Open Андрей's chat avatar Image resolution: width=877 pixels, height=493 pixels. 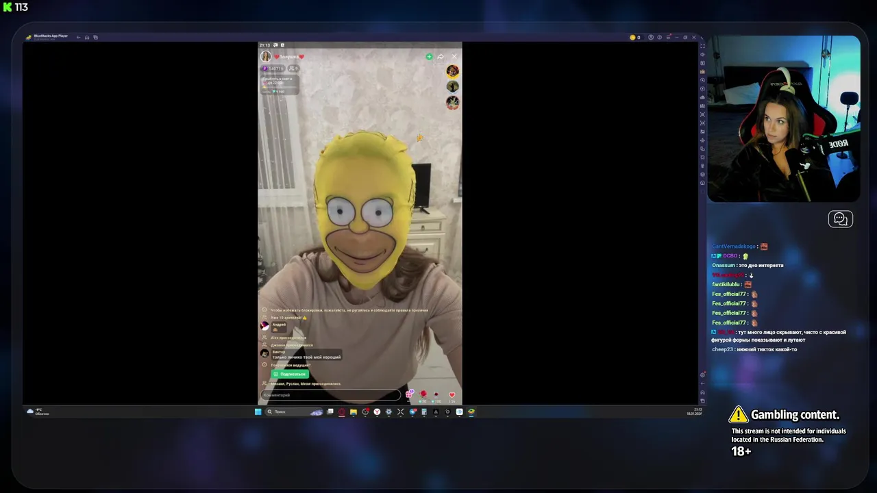[265, 326]
